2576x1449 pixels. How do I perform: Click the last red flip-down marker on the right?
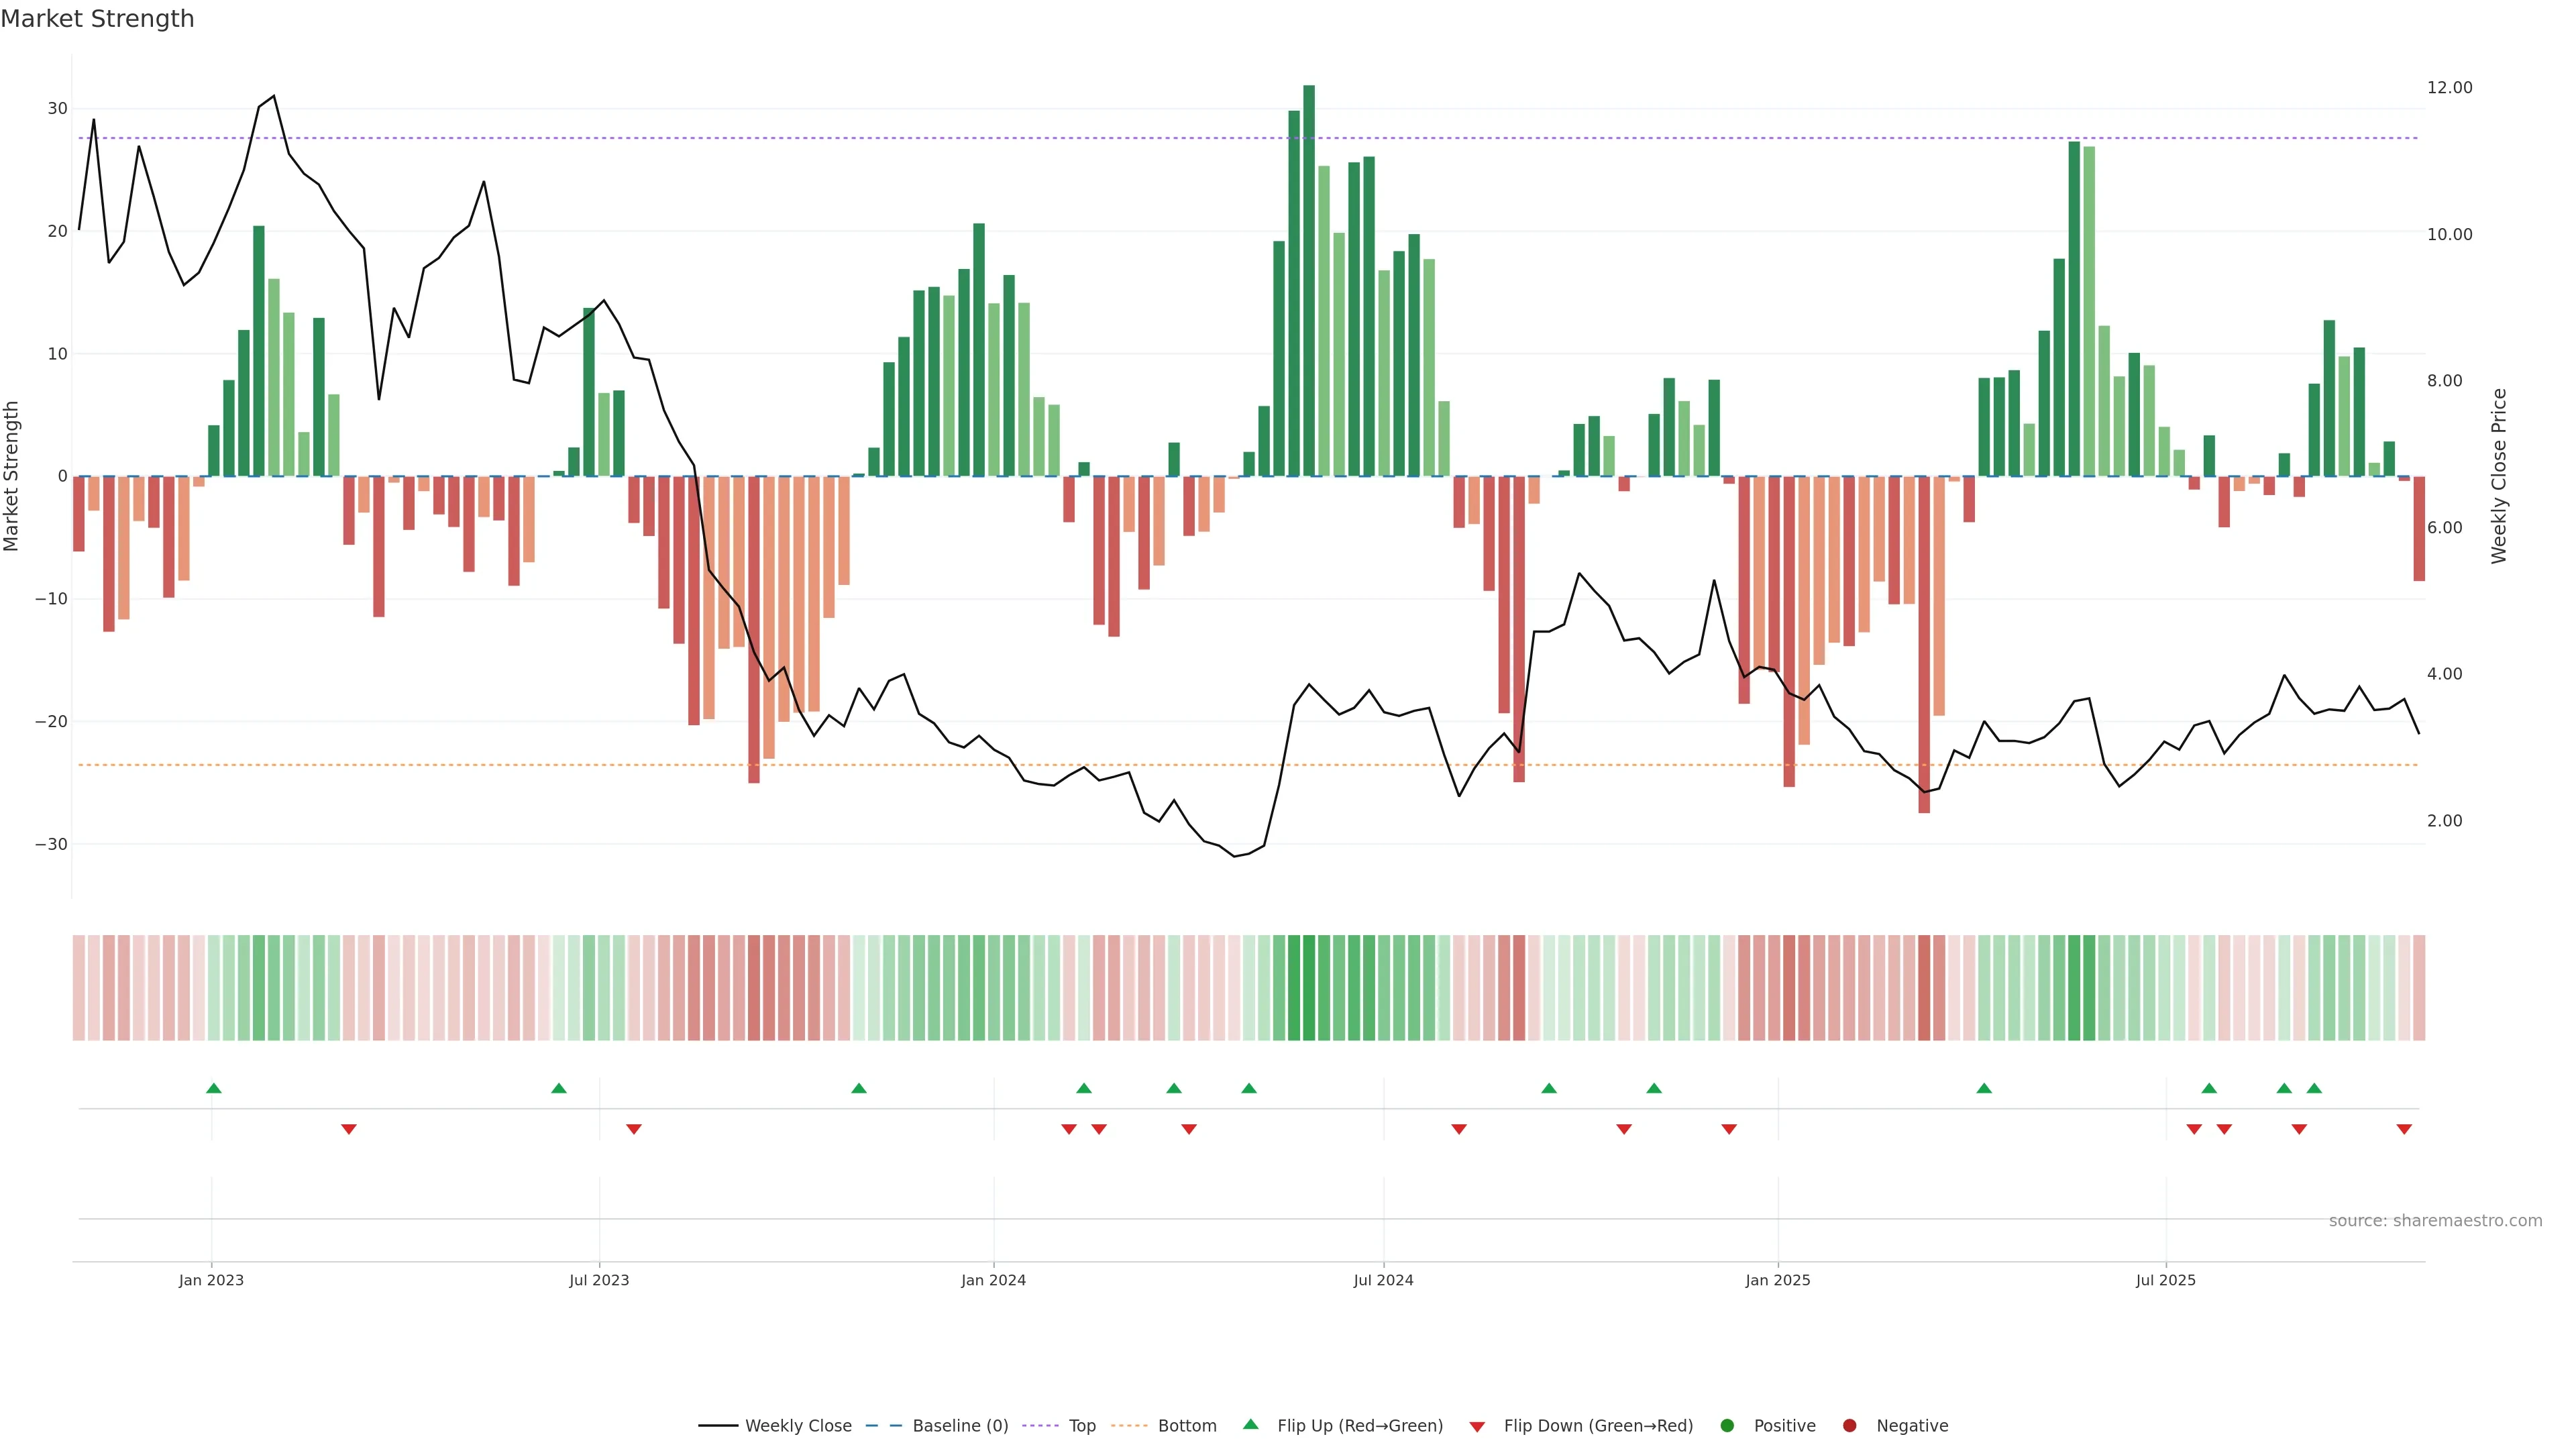click(2404, 1129)
